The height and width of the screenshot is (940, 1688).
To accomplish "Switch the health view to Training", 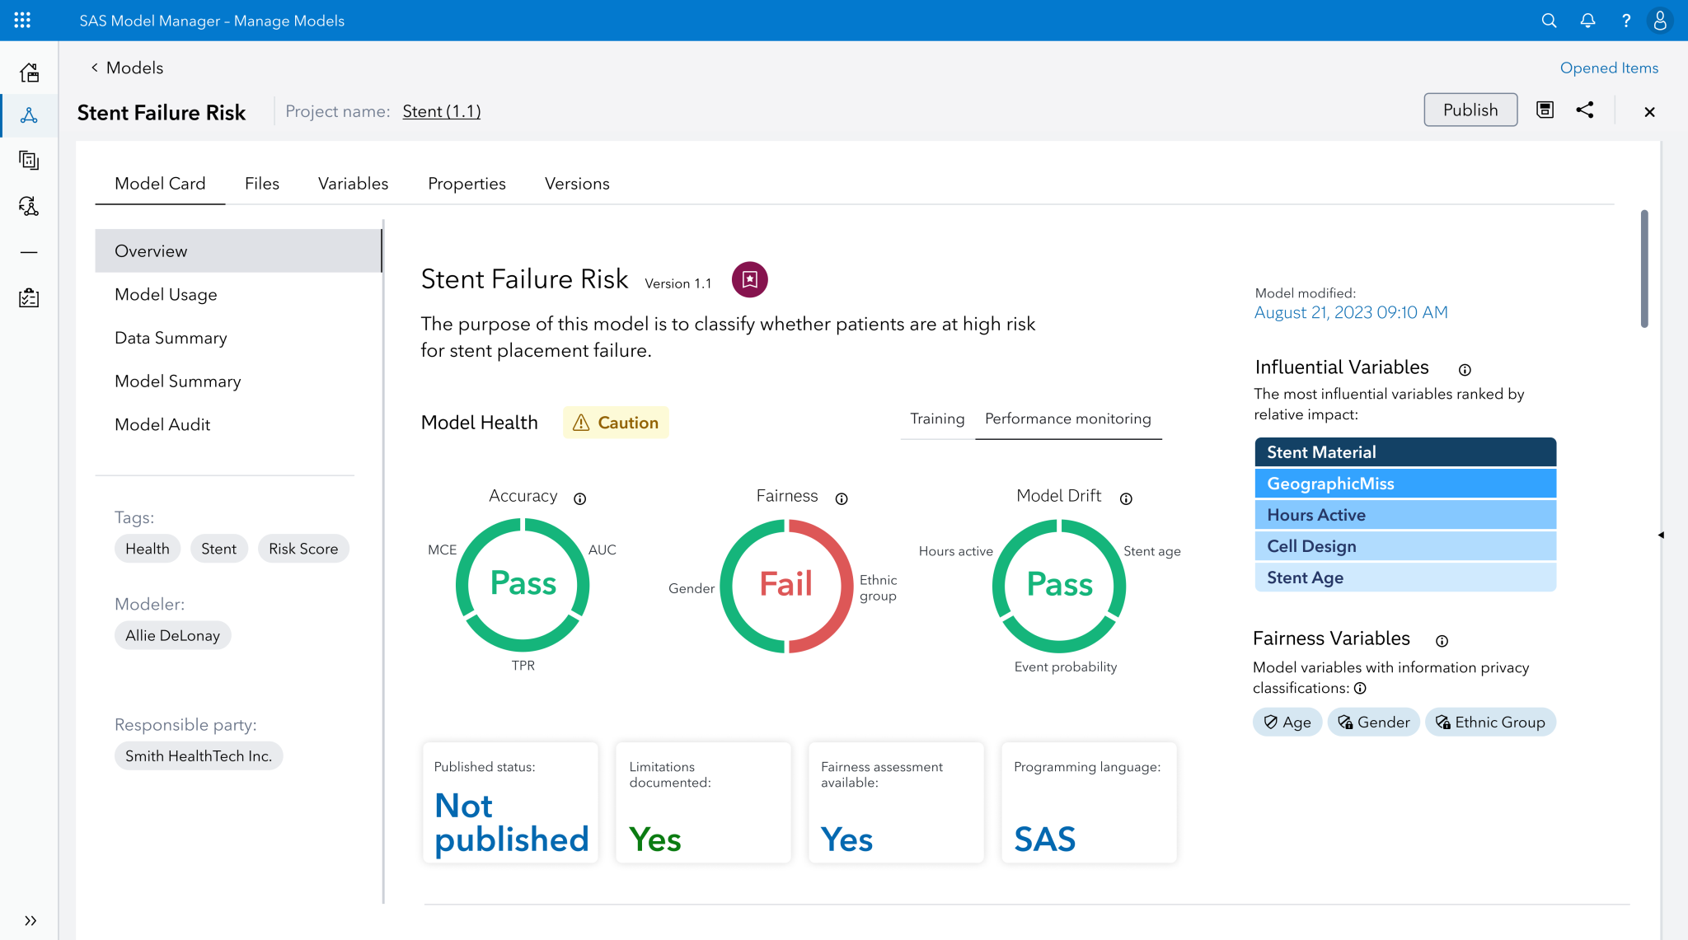I will coord(936,419).
